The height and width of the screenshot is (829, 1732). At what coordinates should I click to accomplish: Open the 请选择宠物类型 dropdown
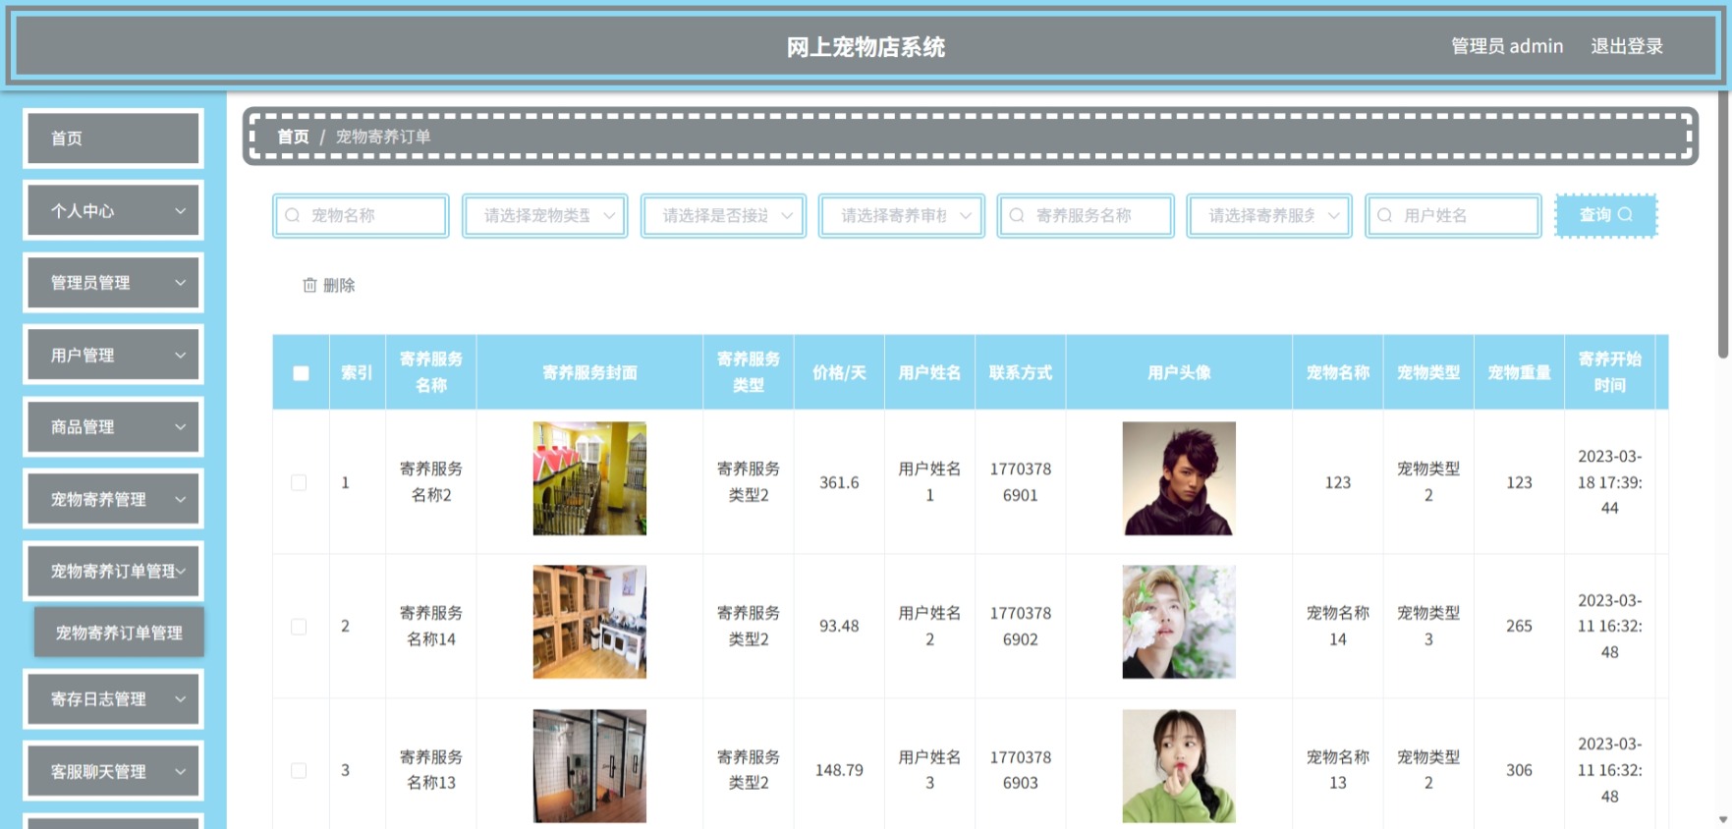point(545,215)
